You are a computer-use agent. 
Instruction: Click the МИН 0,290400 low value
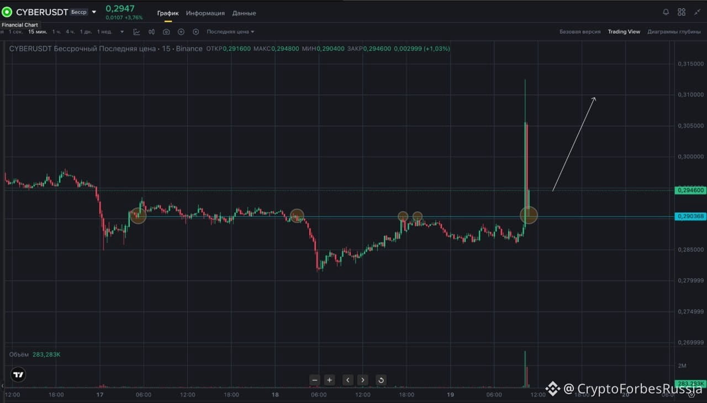click(x=323, y=49)
